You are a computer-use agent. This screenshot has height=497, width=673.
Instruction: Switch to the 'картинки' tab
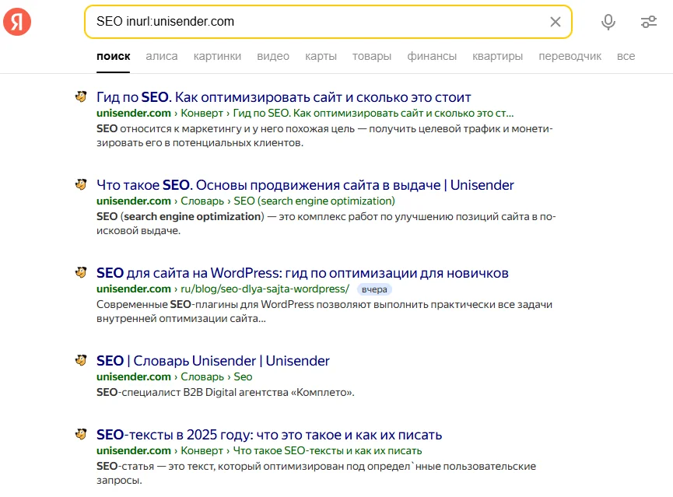217,56
